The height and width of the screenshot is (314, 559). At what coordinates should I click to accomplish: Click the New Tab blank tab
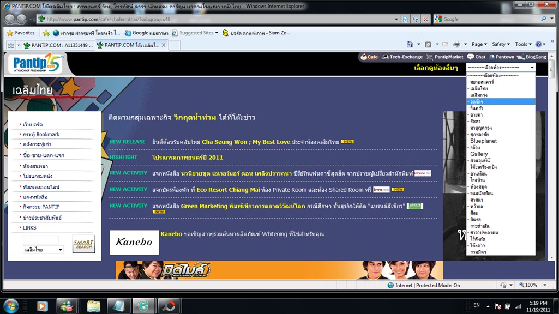pyautogui.click(x=174, y=45)
